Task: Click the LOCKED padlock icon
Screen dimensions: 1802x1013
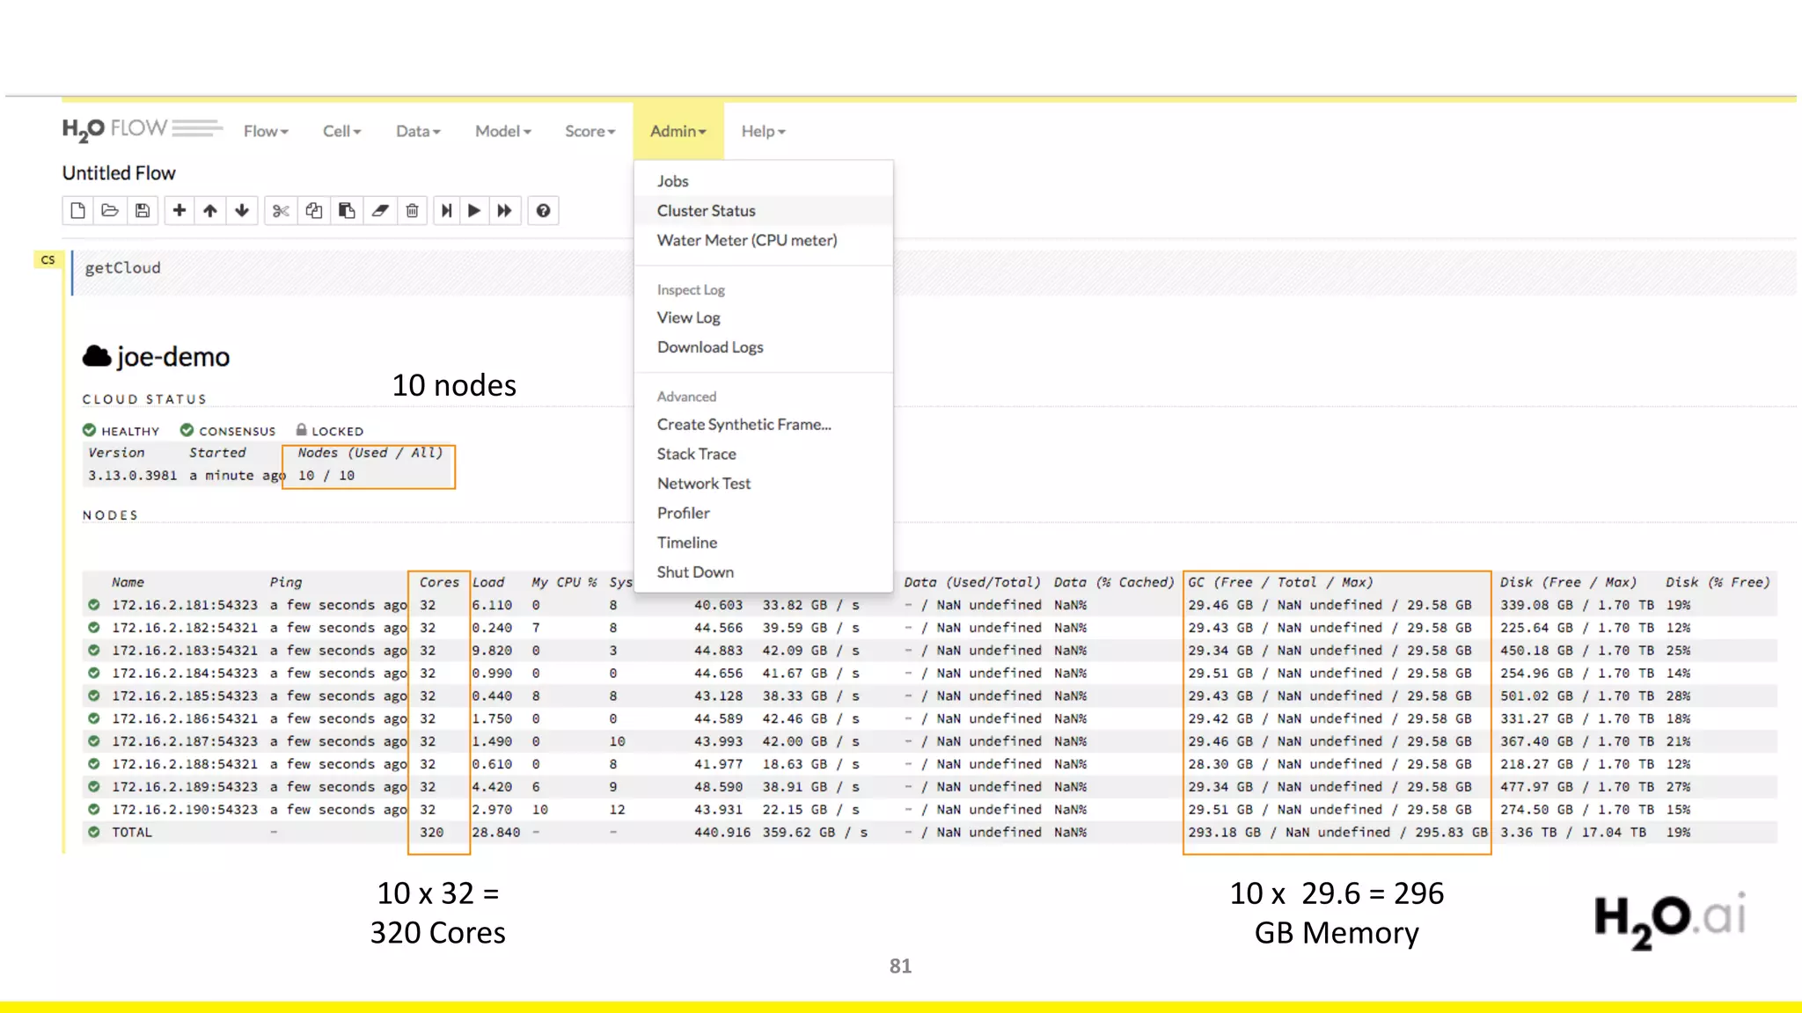Action: (301, 430)
